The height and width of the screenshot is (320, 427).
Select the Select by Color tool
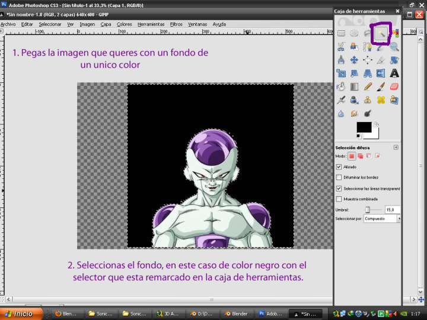tap(395, 33)
